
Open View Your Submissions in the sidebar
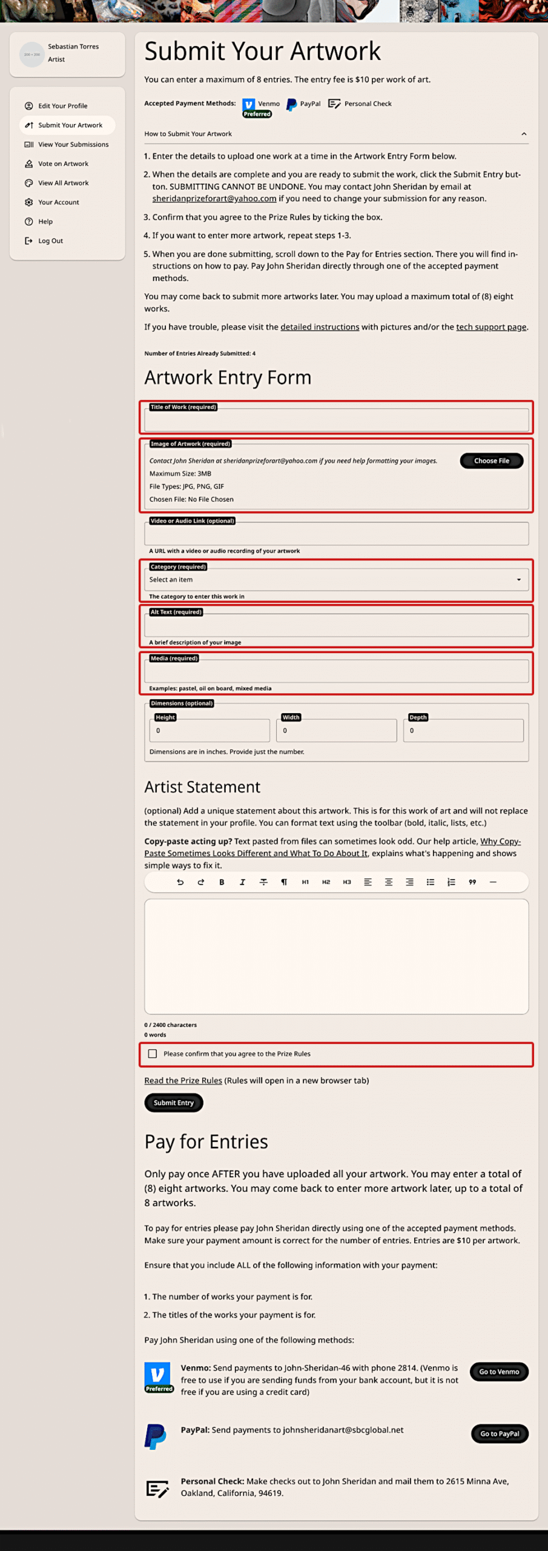(73, 144)
